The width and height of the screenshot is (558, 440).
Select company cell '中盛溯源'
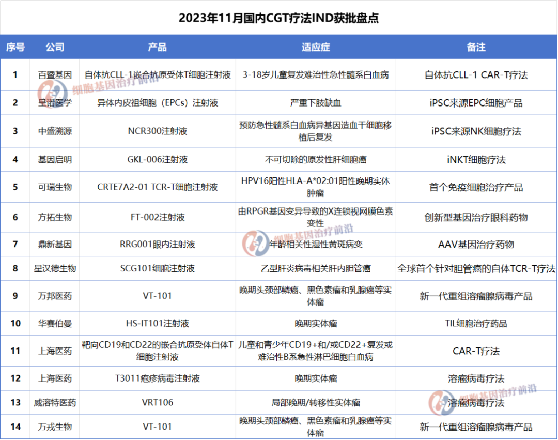[55, 131]
